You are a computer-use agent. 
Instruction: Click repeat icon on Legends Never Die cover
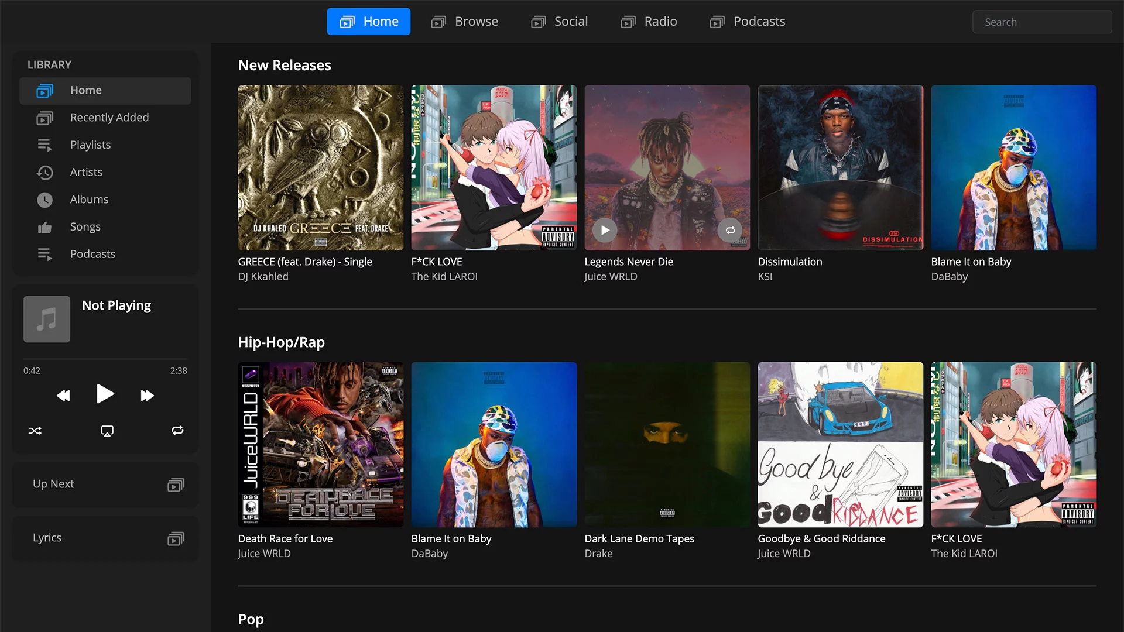(x=730, y=231)
